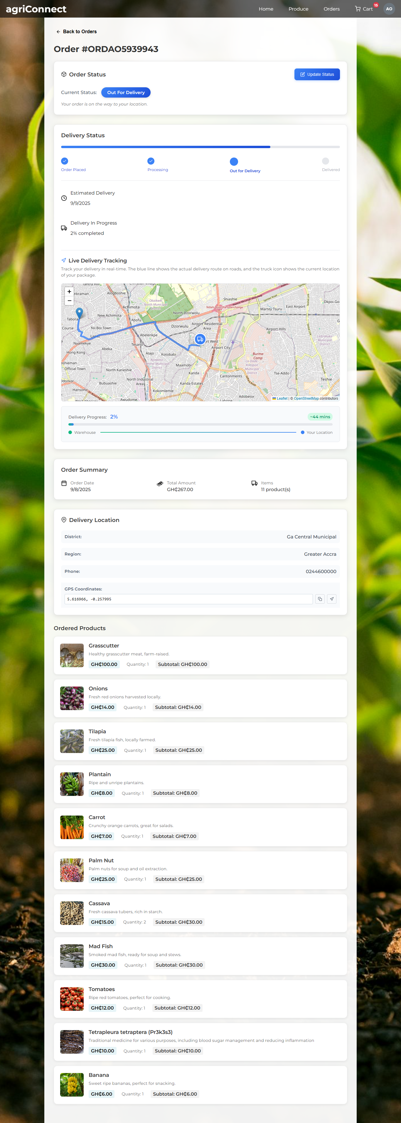The image size is (401, 1123).
Task: Click the GPS coordinates text field
Action: tap(188, 599)
